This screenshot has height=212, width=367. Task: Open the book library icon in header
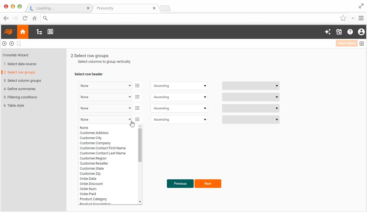[x=50, y=32]
